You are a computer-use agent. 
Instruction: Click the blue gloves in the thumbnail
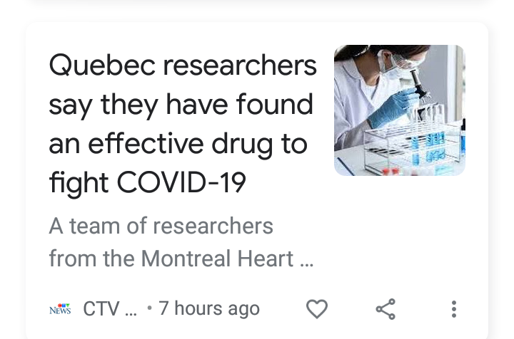click(x=397, y=108)
